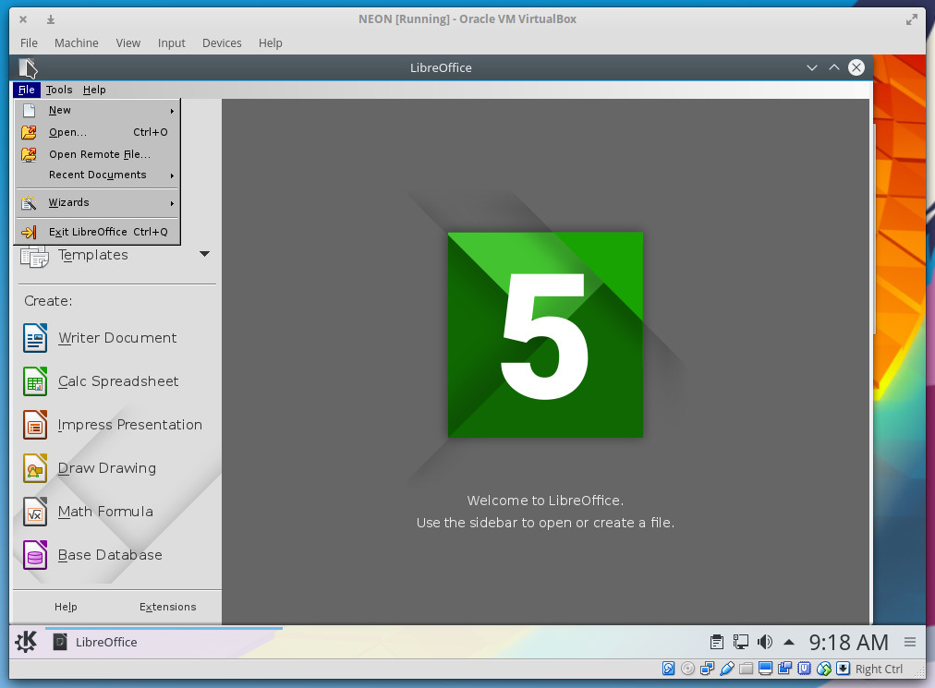Open VirtualBox Help menu
The width and height of the screenshot is (935, 688).
point(270,42)
